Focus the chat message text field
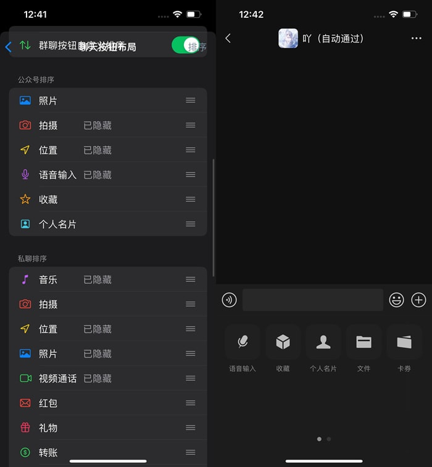Screen dimensions: 432x467 313,300
